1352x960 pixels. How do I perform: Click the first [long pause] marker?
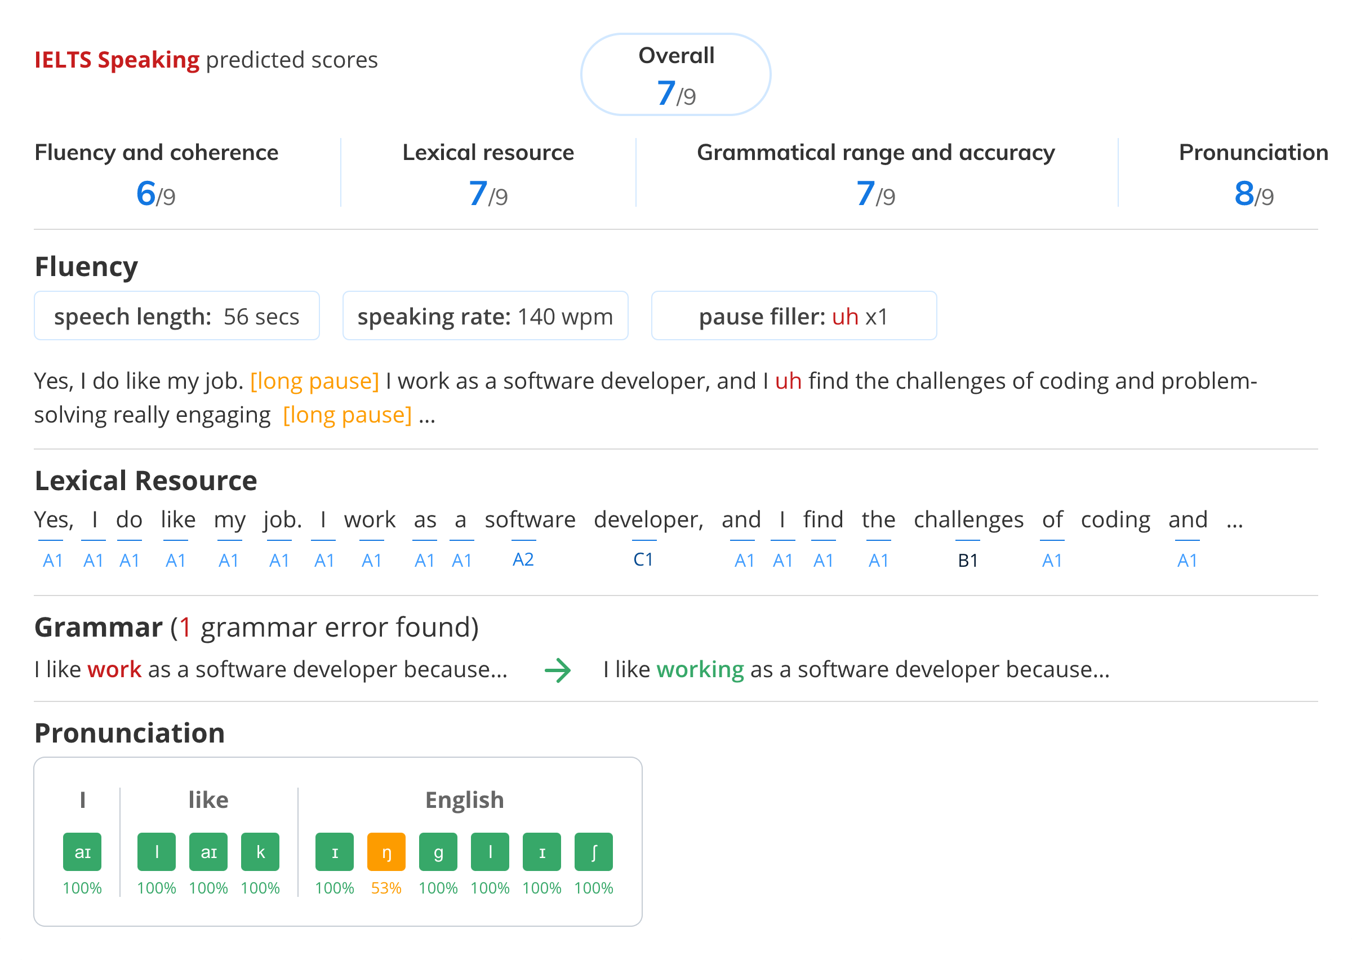coord(314,381)
